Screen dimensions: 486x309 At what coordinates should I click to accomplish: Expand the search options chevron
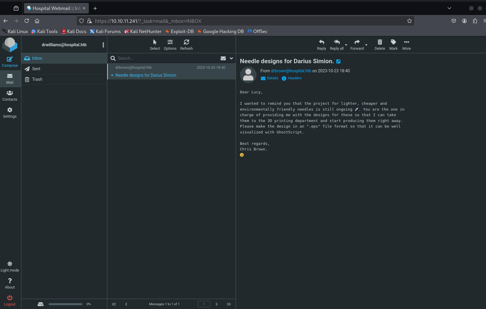pyautogui.click(x=231, y=58)
